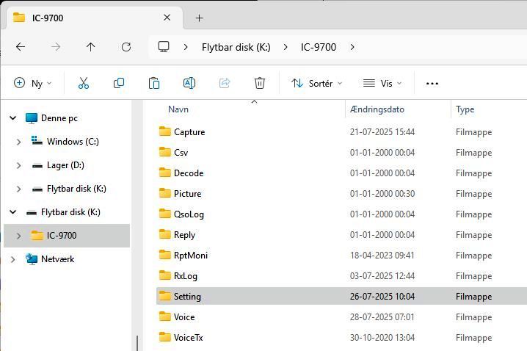Click date 26-07-2025 10:04
This screenshot has height=351, width=527.
[x=382, y=296]
